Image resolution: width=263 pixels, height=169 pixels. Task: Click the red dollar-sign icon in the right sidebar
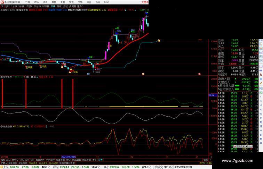click(261, 75)
